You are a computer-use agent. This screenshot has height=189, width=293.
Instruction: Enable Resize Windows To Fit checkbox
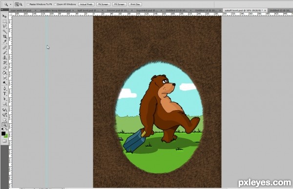(28, 4)
